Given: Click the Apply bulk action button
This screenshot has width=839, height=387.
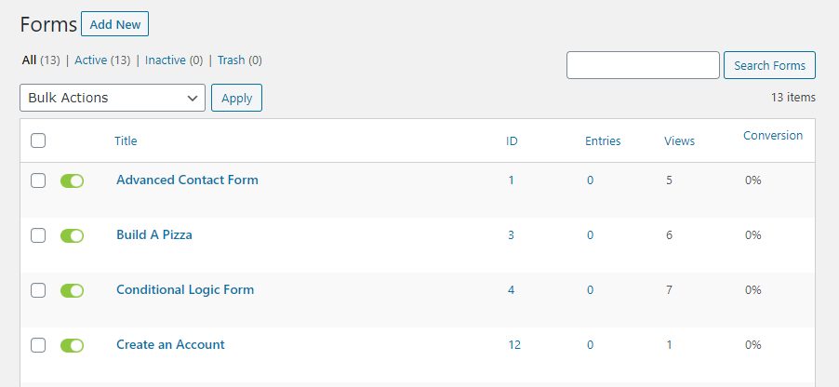Looking at the screenshot, I should 236,98.
